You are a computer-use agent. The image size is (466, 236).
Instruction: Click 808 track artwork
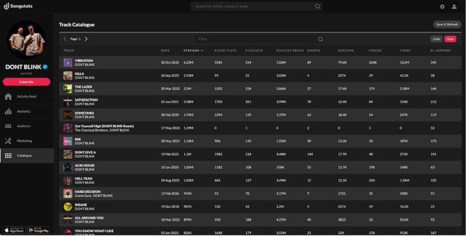pyautogui.click(x=68, y=141)
